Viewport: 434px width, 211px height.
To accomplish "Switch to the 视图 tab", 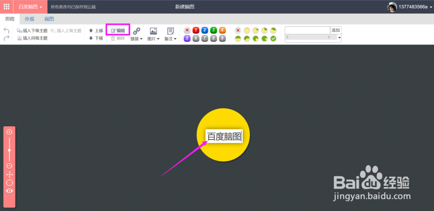I will (49, 19).
